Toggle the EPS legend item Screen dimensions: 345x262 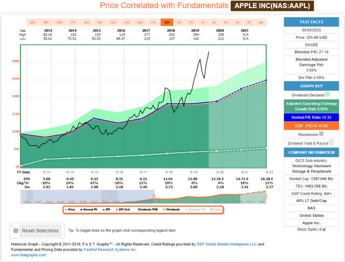[x=107, y=209]
